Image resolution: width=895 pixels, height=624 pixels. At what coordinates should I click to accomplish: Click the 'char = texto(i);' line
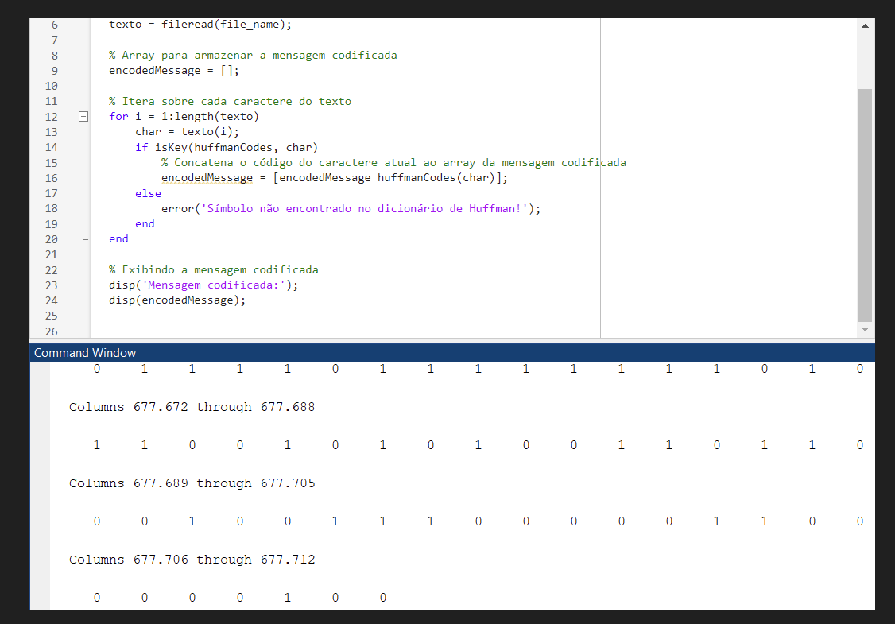(187, 132)
